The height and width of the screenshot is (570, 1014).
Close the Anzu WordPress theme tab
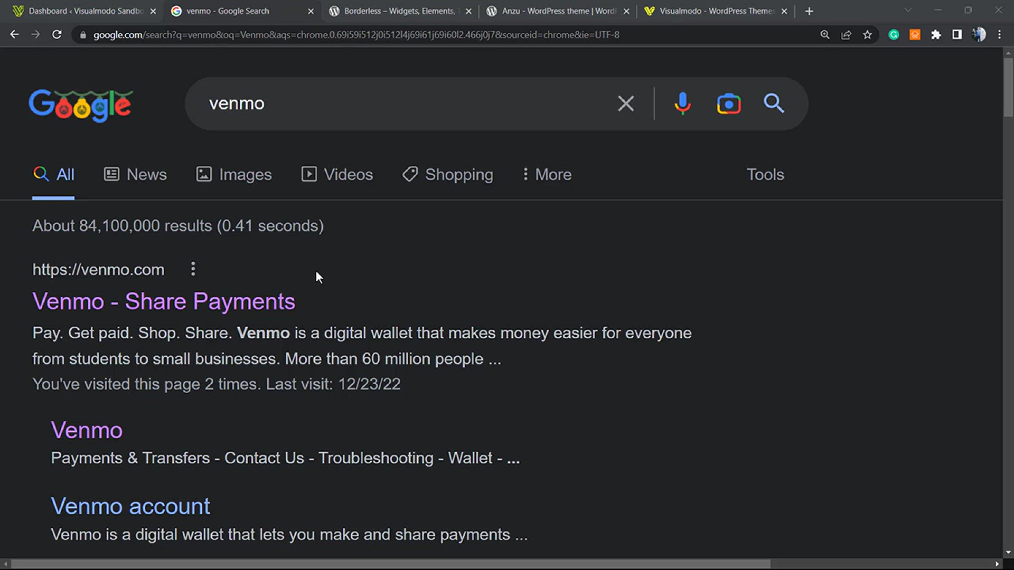pos(626,11)
